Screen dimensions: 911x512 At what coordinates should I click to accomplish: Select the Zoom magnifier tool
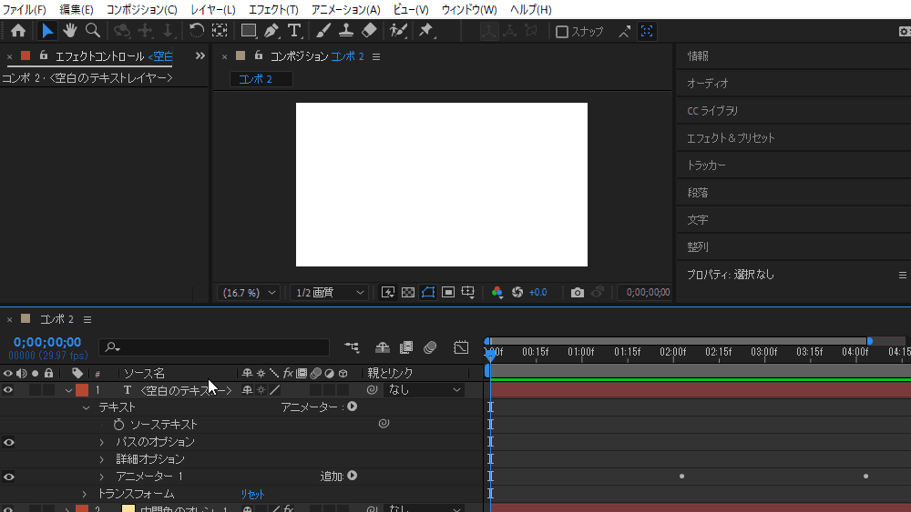[92, 31]
